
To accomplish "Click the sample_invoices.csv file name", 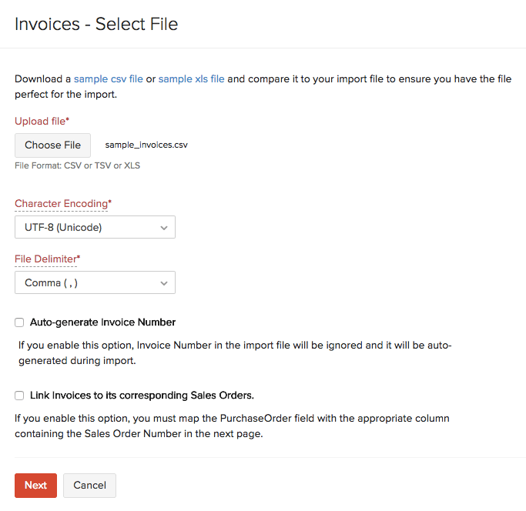I will pos(146,145).
